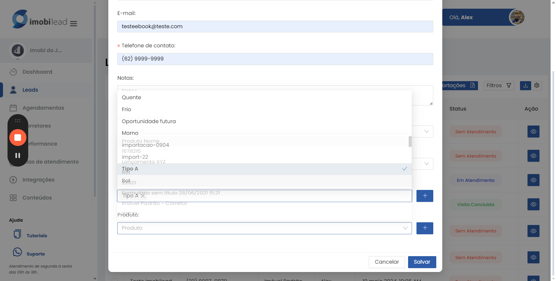Click the eye icon for Em Atendimento lead
The image size is (556, 281).
click(x=533, y=180)
